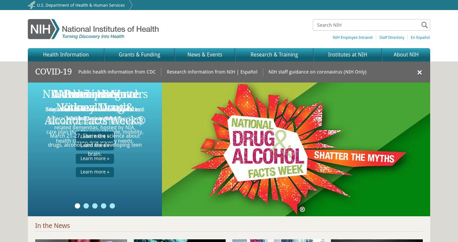
Task: Open the NIH logo home link
Action: click(93, 29)
